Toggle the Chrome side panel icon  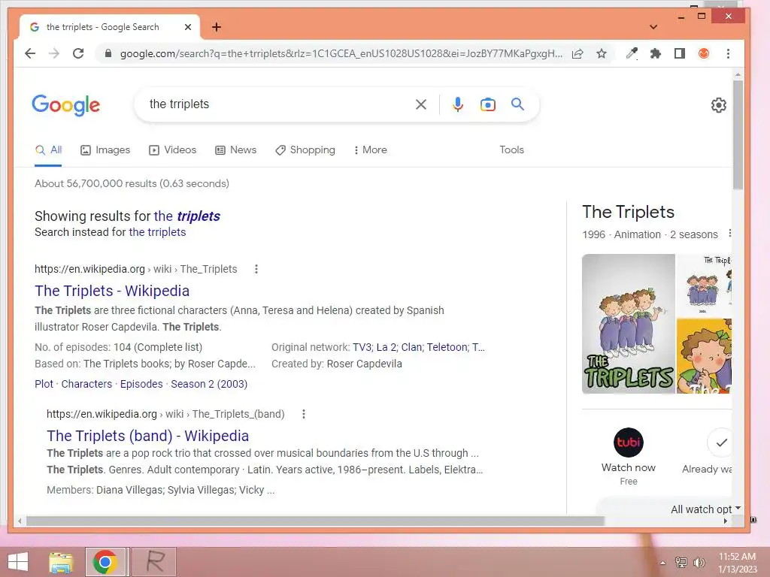coord(680,53)
